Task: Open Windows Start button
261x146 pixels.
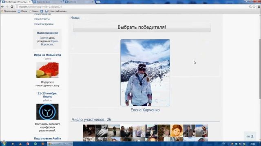Action: click(x=4, y=144)
